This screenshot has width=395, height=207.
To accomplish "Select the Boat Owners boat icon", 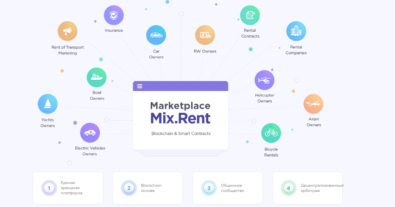I will (97, 77).
